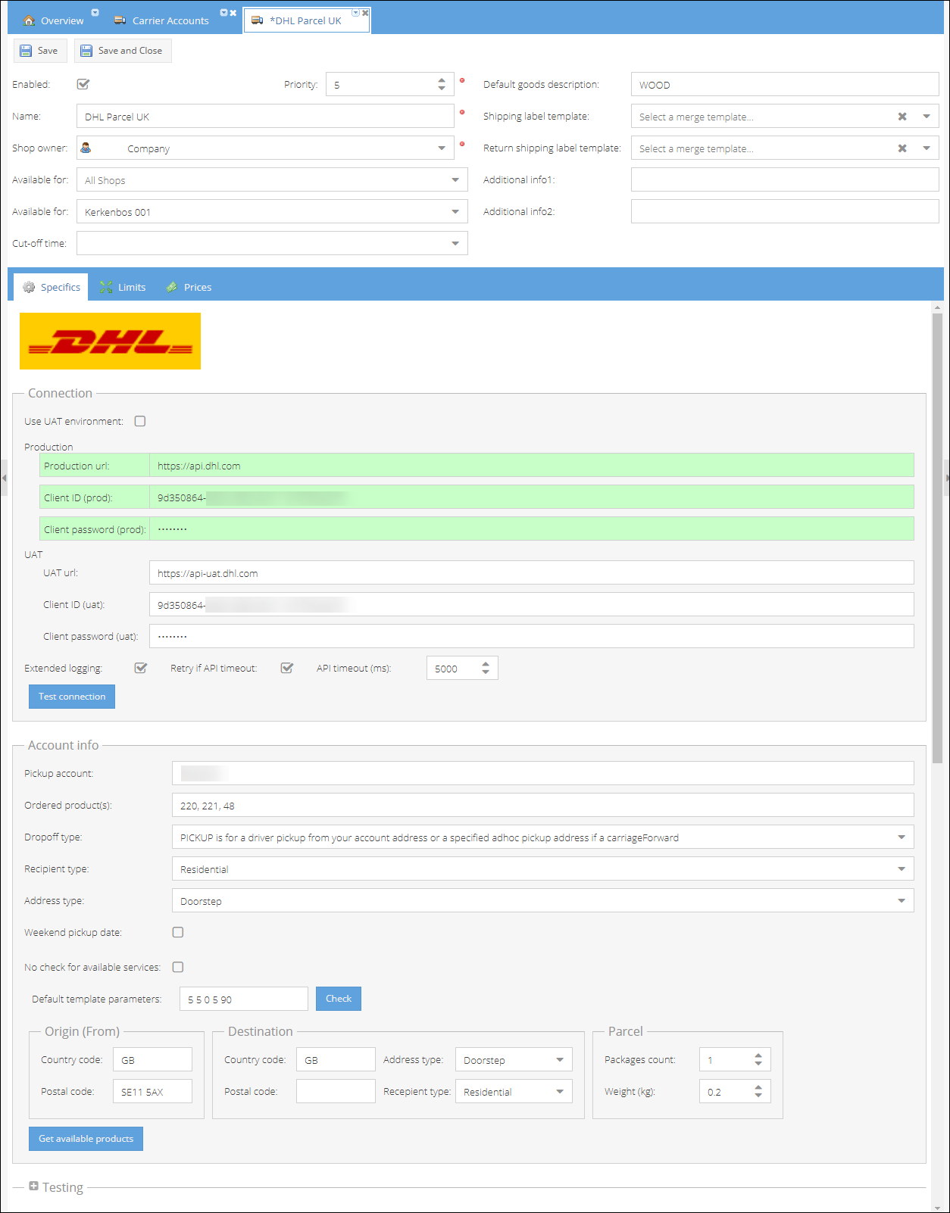The width and height of the screenshot is (950, 1213).
Task: Increase API timeout value
Action: pos(486,664)
